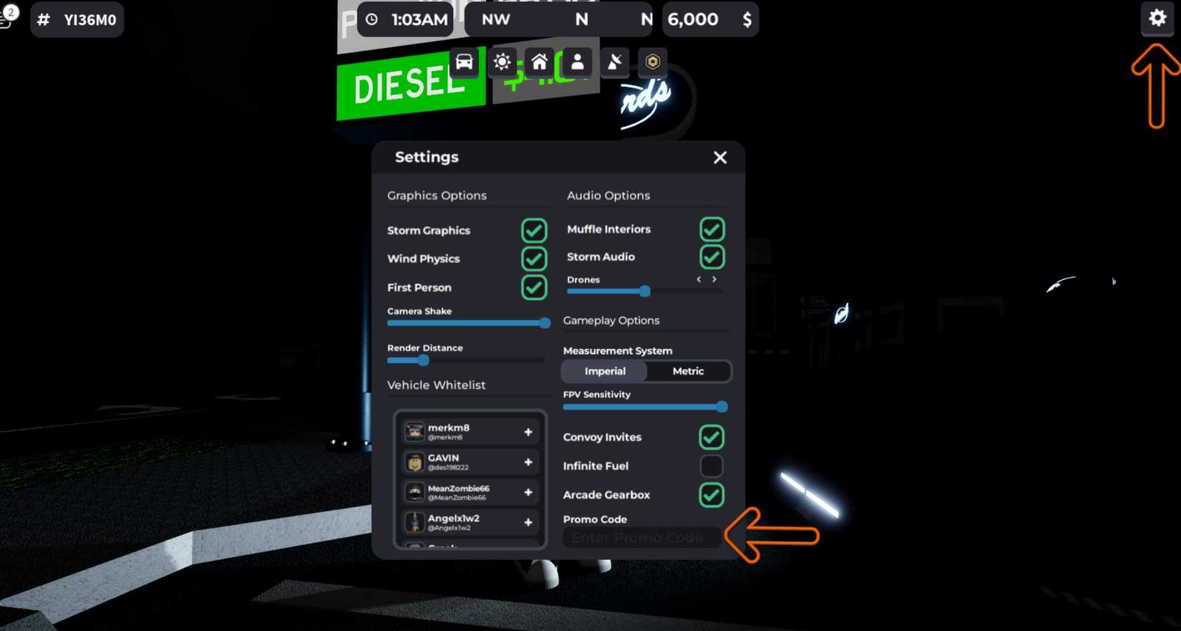Click the satellite dish radar icon
Viewport: 1181px width, 631px height.
615,62
